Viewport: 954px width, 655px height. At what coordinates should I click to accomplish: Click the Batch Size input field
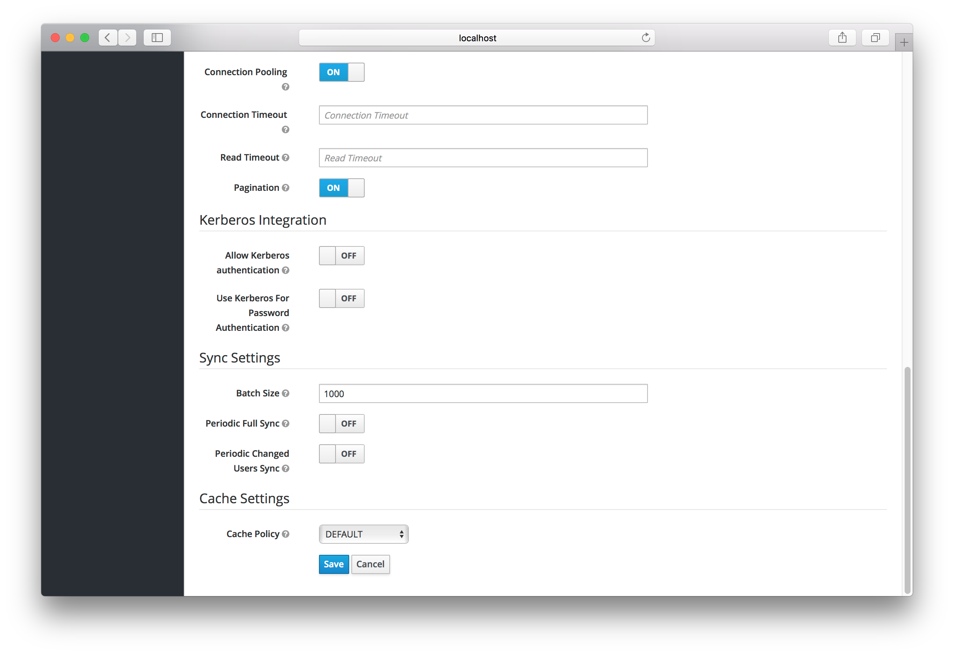483,392
